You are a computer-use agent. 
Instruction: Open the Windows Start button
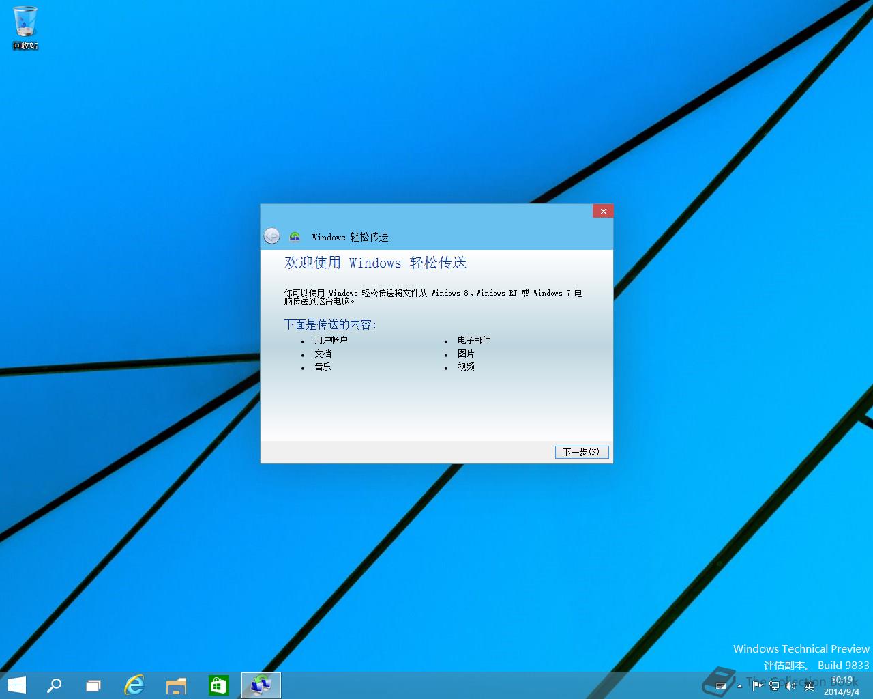click(x=16, y=685)
